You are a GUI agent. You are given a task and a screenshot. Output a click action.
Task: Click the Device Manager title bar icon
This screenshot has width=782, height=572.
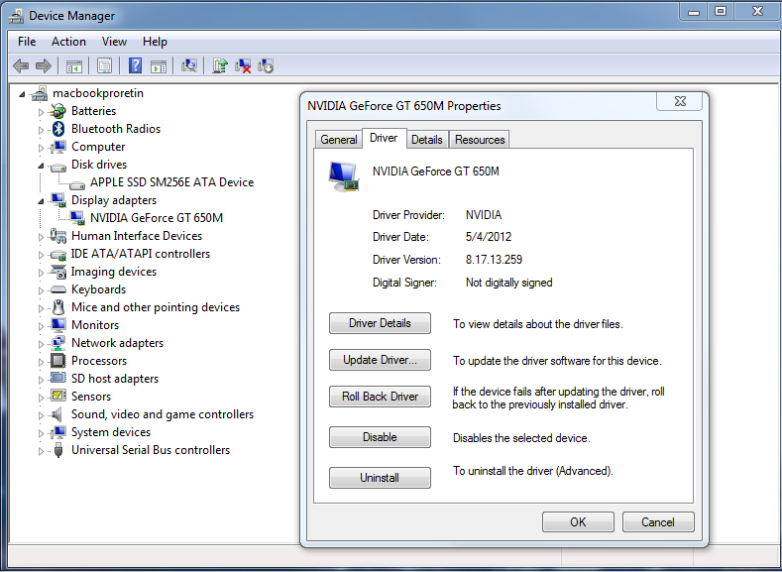(17, 16)
